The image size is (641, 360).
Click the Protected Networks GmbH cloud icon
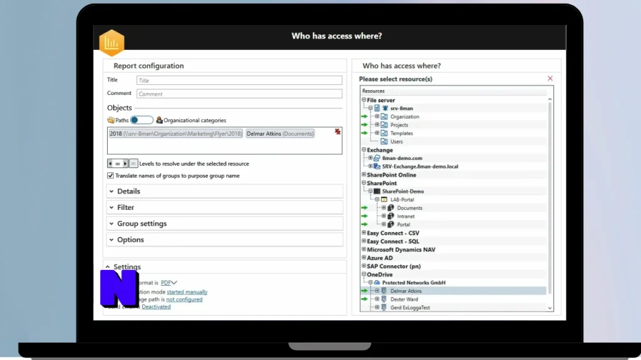click(x=377, y=282)
